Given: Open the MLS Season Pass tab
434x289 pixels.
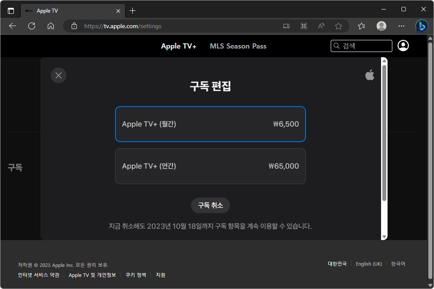Looking at the screenshot, I should tap(238, 46).
